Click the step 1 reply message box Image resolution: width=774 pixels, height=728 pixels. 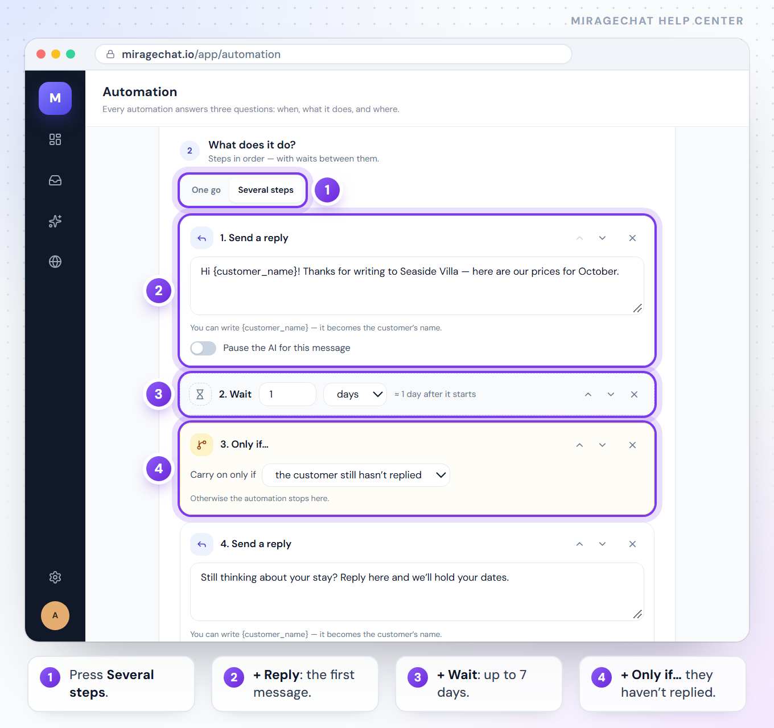pos(417,286)
